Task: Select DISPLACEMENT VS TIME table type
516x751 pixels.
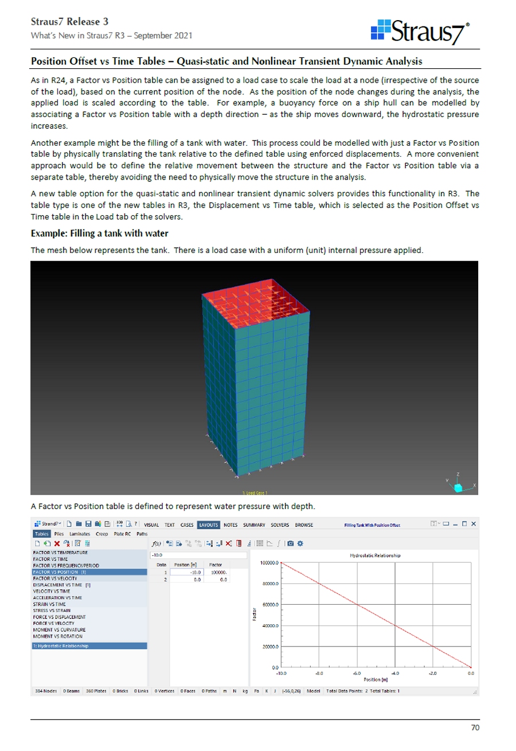Action: coord(58,586)
